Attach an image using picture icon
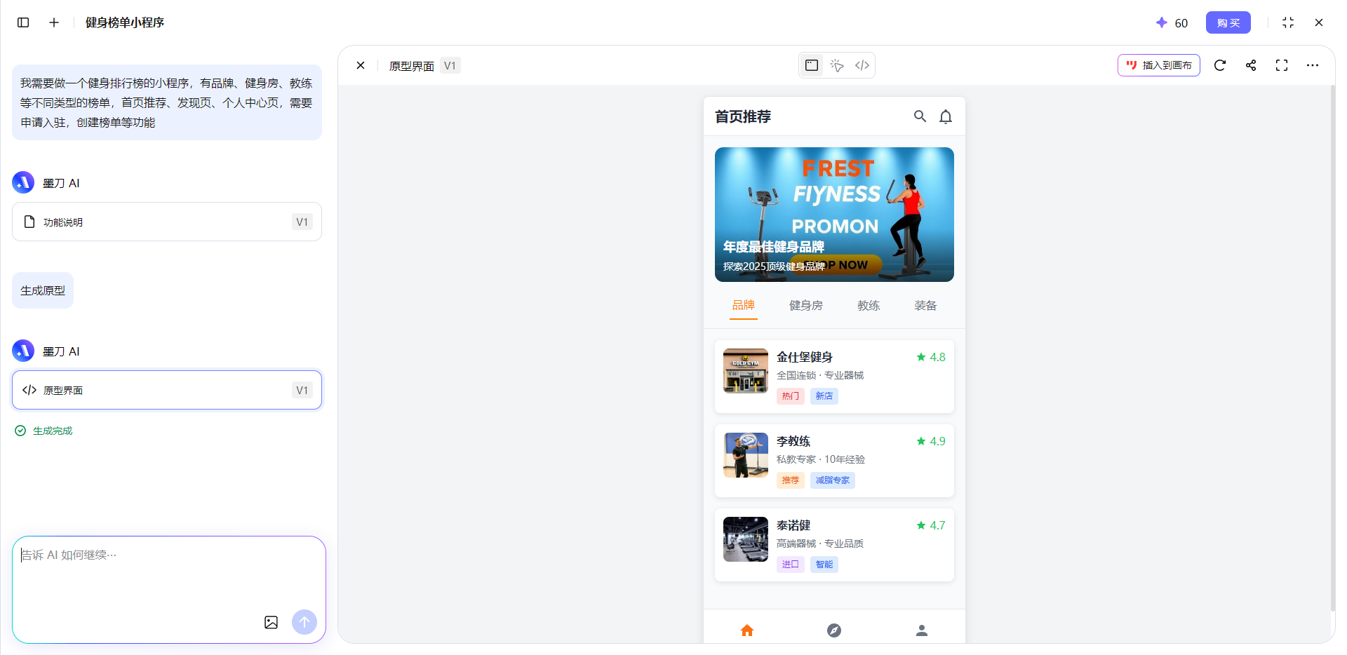This screenshot has height=655, width=1347. (x=272, y=622)
